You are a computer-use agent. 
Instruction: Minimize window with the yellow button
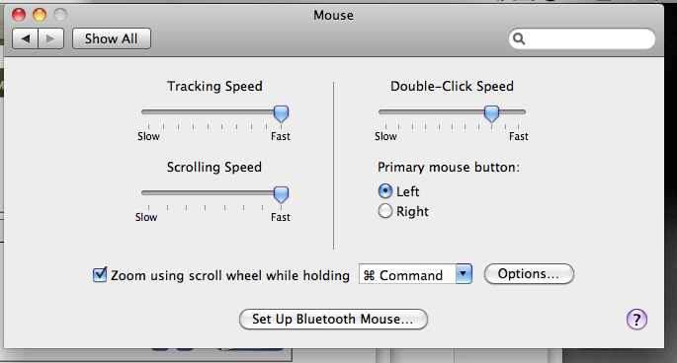(x=40, y=15)
